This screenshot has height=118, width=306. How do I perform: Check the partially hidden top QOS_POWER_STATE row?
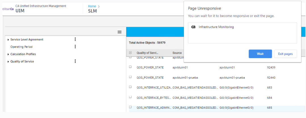coord(130,57)
